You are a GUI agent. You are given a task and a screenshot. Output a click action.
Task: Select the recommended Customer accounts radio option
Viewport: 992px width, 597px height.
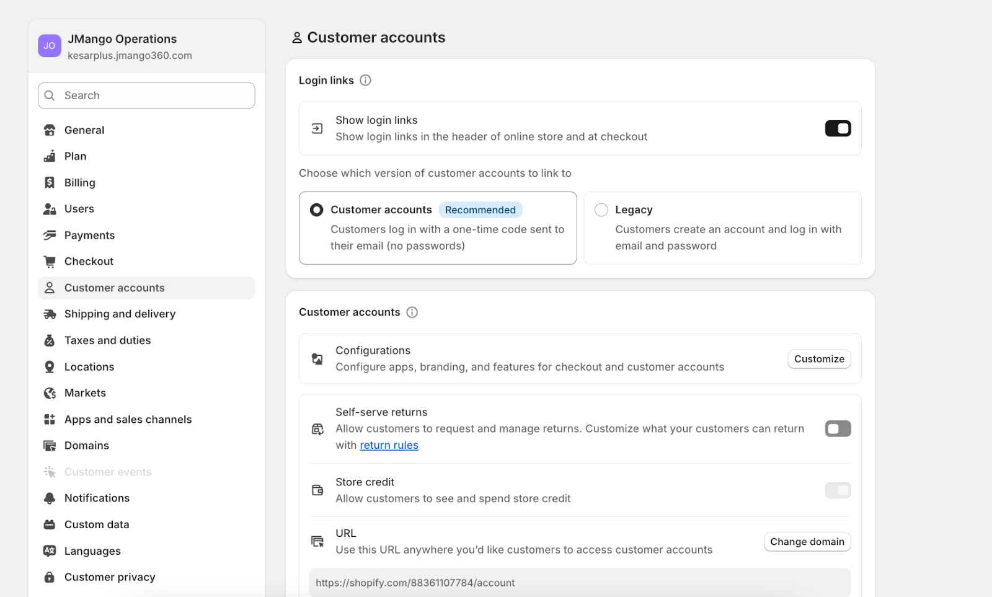click(317, 210)
